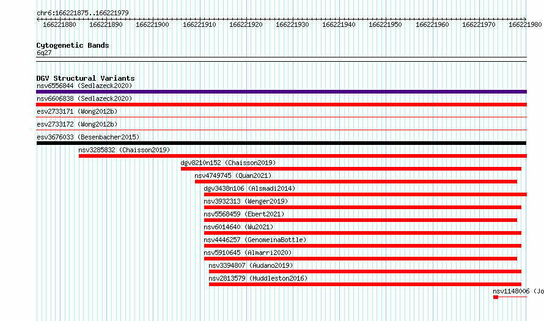The image size is (544, 321).
Task: Select the 6q27 band label
Action: click(44, 53)
